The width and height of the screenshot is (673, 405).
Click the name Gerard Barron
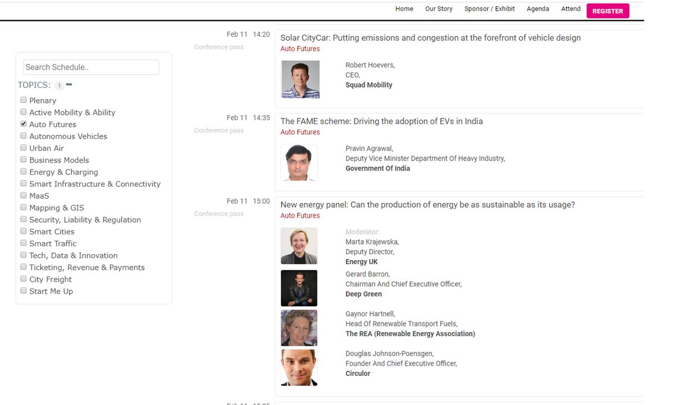tap(367, 274)
